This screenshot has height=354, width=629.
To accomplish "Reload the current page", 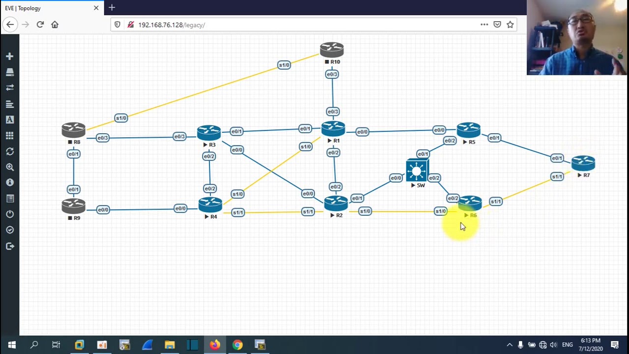I will [40, 25].
